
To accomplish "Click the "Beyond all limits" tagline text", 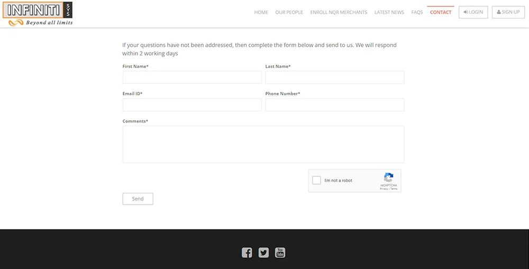I will point(49,23).
